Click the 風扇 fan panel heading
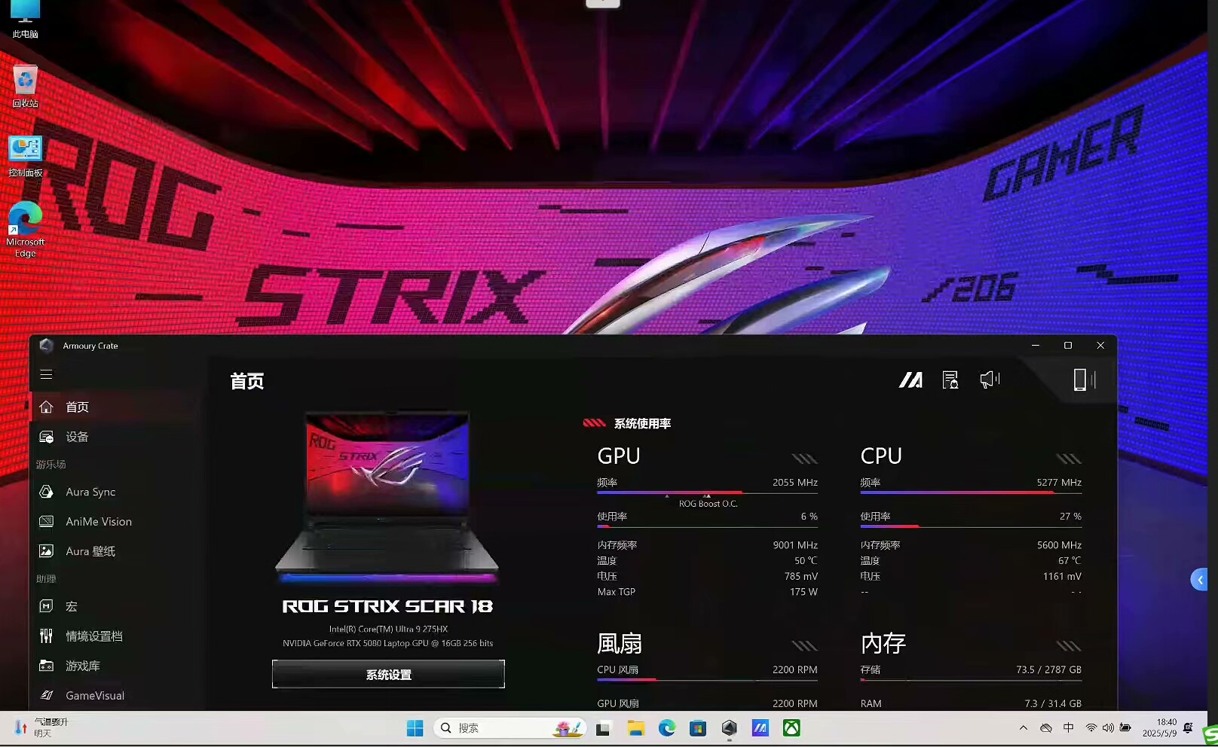 [x=620, y=643]
